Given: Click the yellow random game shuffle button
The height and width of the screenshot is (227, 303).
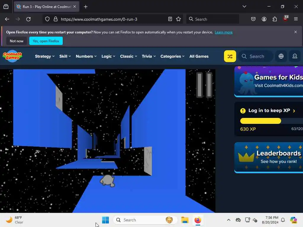Looking at the screenshot, I should [x=230, y=56].
